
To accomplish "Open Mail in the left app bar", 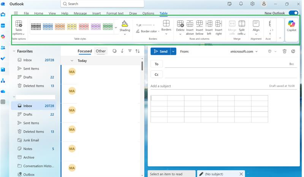I will coord(3,14).
